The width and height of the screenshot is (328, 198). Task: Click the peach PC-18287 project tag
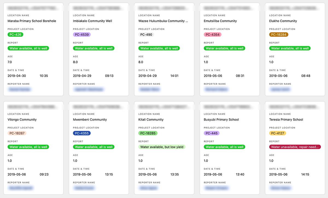pyautogui.click(x=17, y=133)
